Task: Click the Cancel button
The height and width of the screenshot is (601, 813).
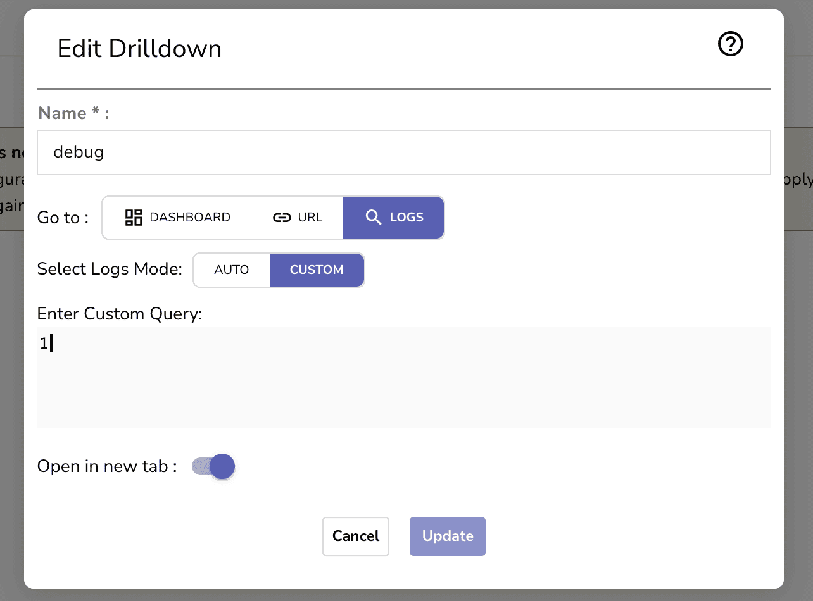Action: (x=355, y=536)
